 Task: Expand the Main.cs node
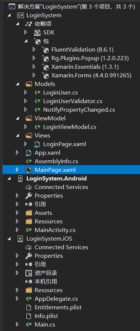click(x=17, y=324)
